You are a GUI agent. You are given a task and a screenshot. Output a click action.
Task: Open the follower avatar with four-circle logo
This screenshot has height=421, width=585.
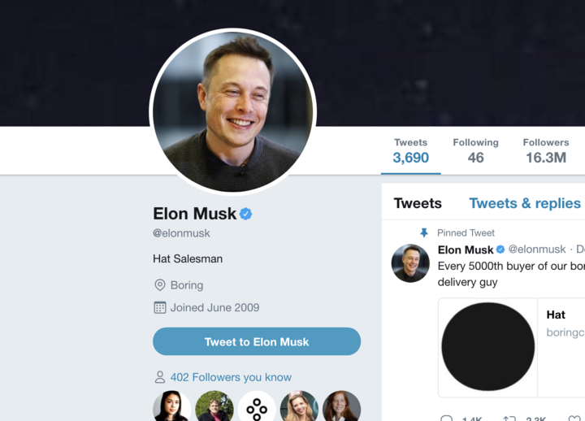(x=257, y=408)
